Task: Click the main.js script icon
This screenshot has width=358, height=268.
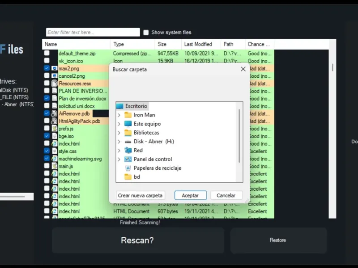Action: click(54, 166)
